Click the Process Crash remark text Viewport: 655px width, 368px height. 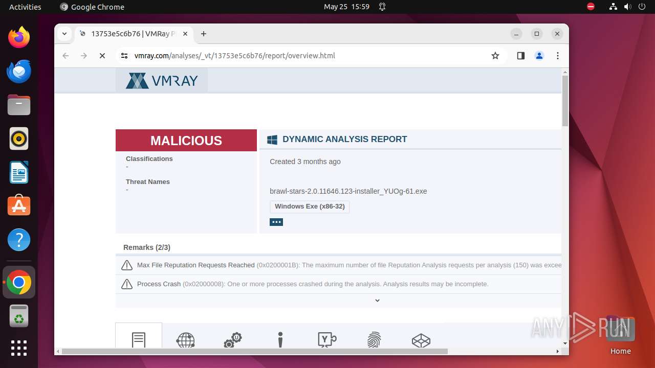click(313, 284)
